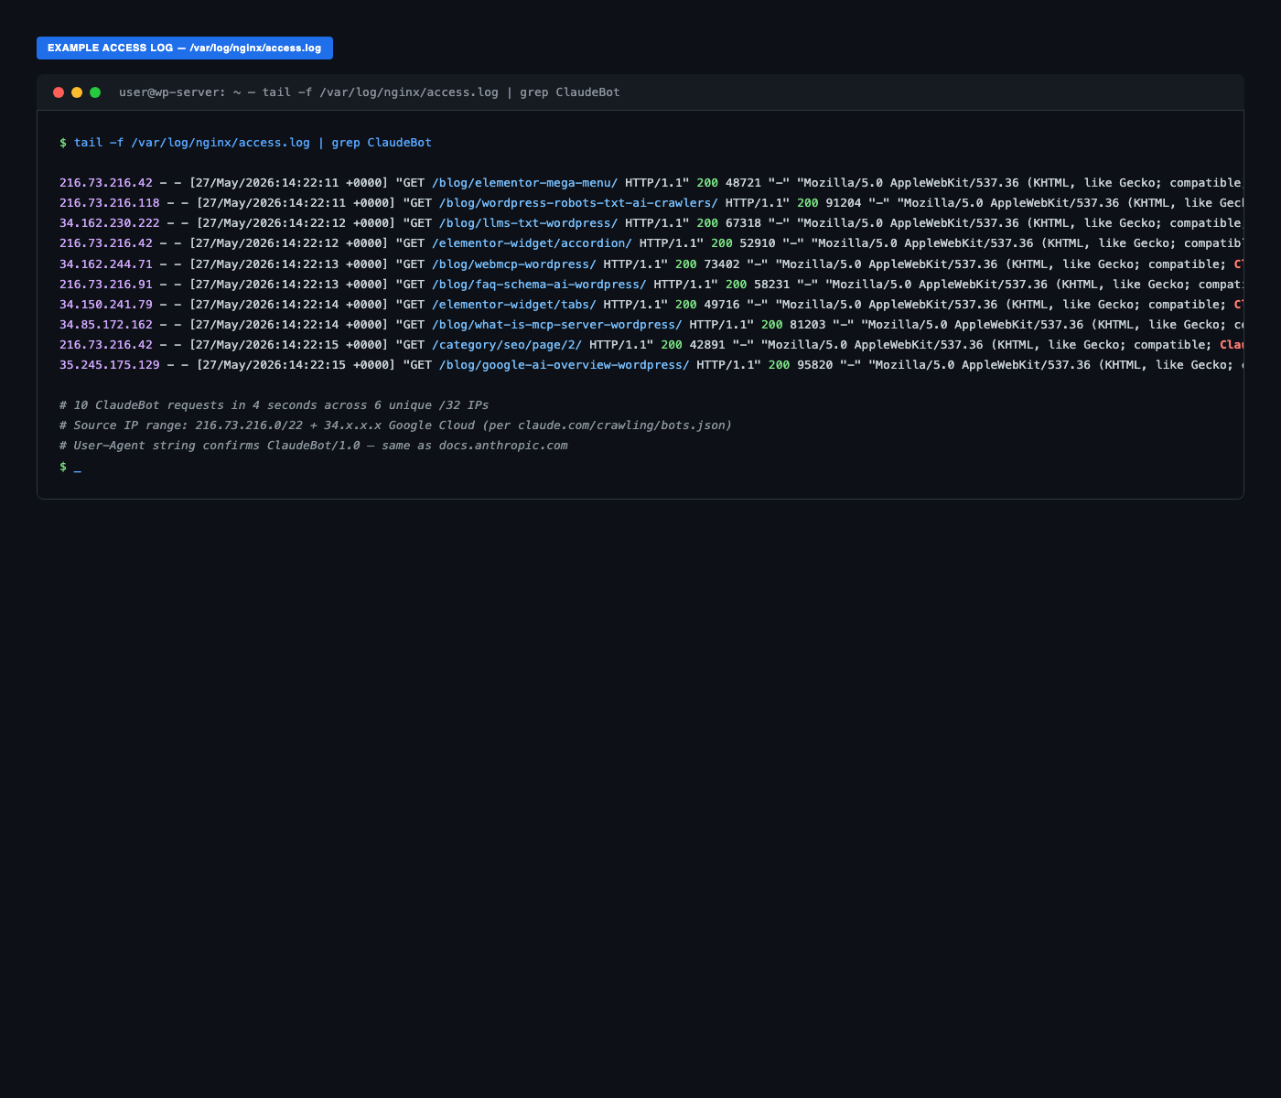This screenshot has height=1098, width=1281.
Task: Click IP address 216.73.216.91
Action: [106, 285]
